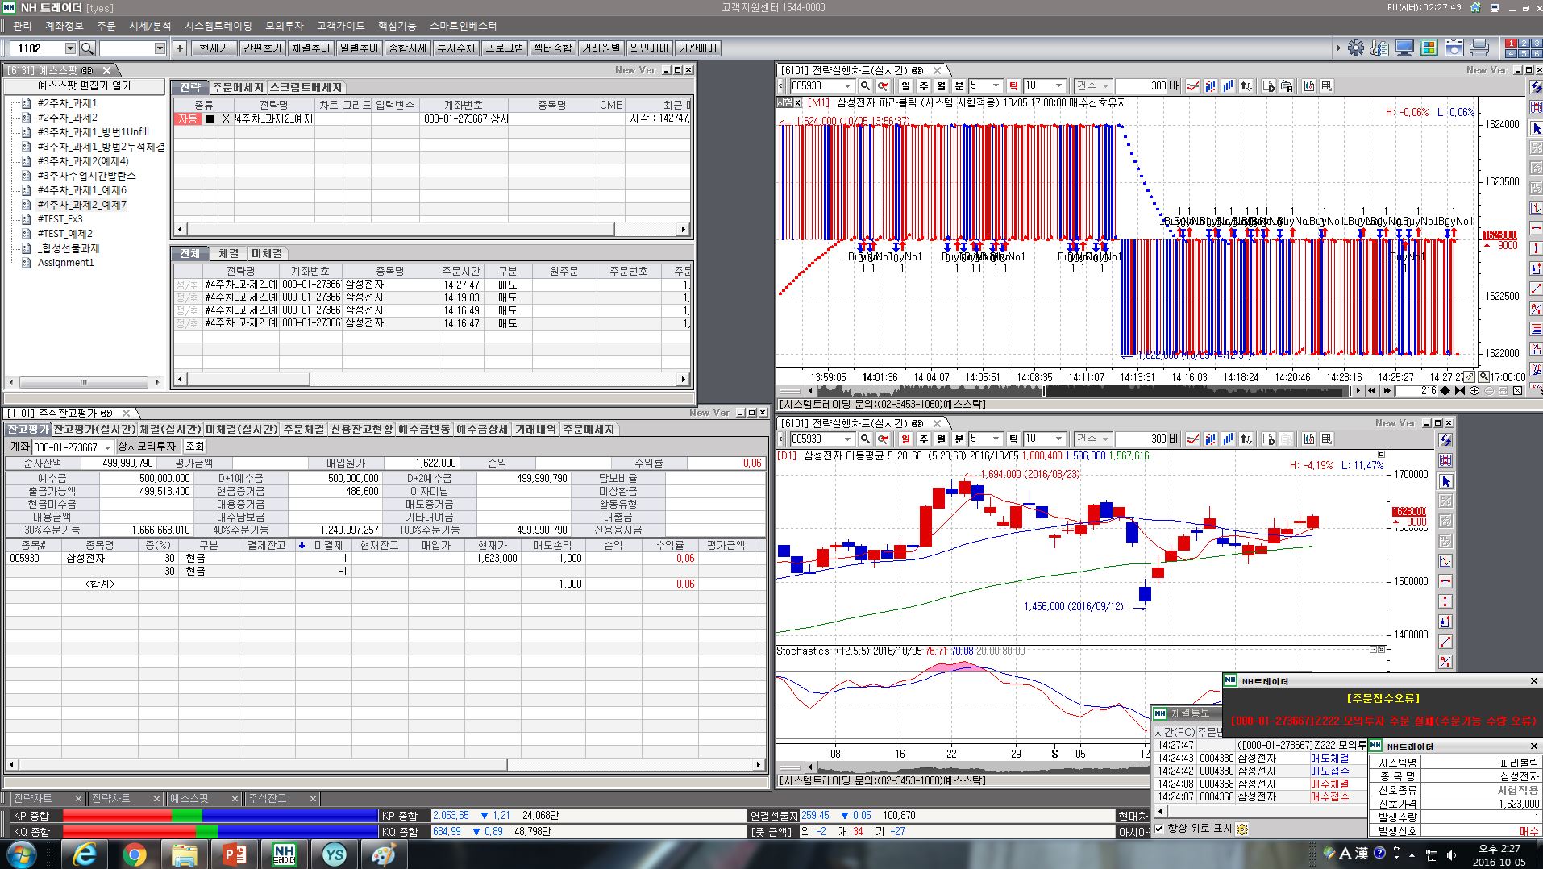Click the monitor icon in top toolbar
Screen dimensions: 1543x869
1404,48
